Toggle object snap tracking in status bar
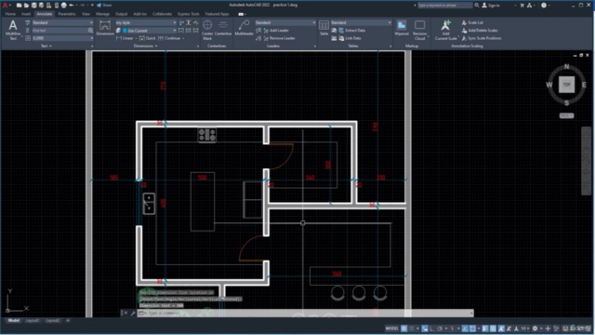The height and width of the screenshot is (335, 595). coord(465,328)
